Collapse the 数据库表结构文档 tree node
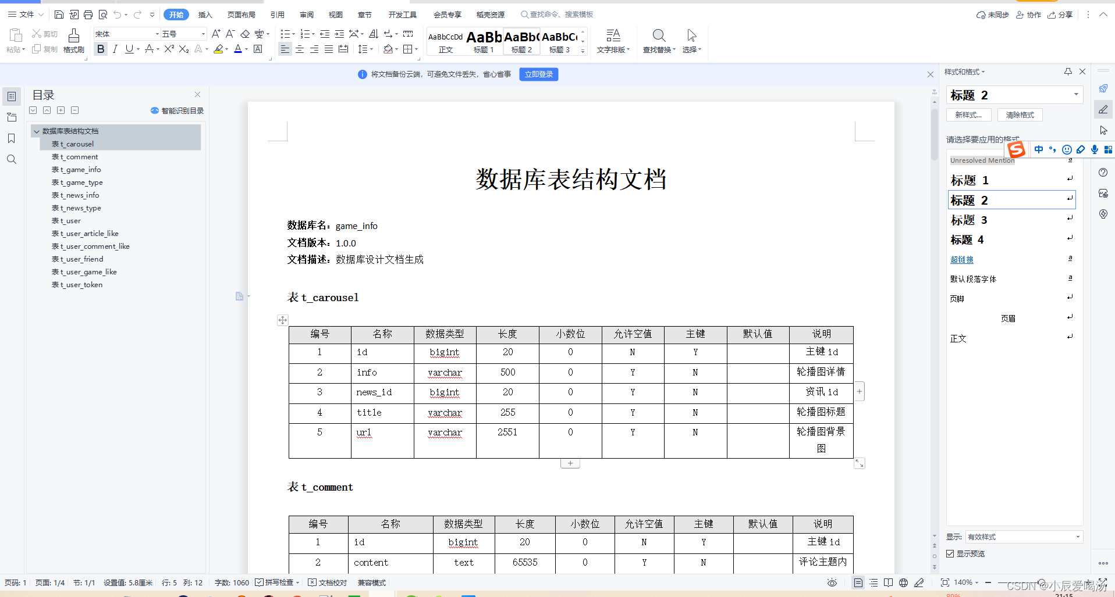This screenshot has height=597, width=1115. (37, 131)
